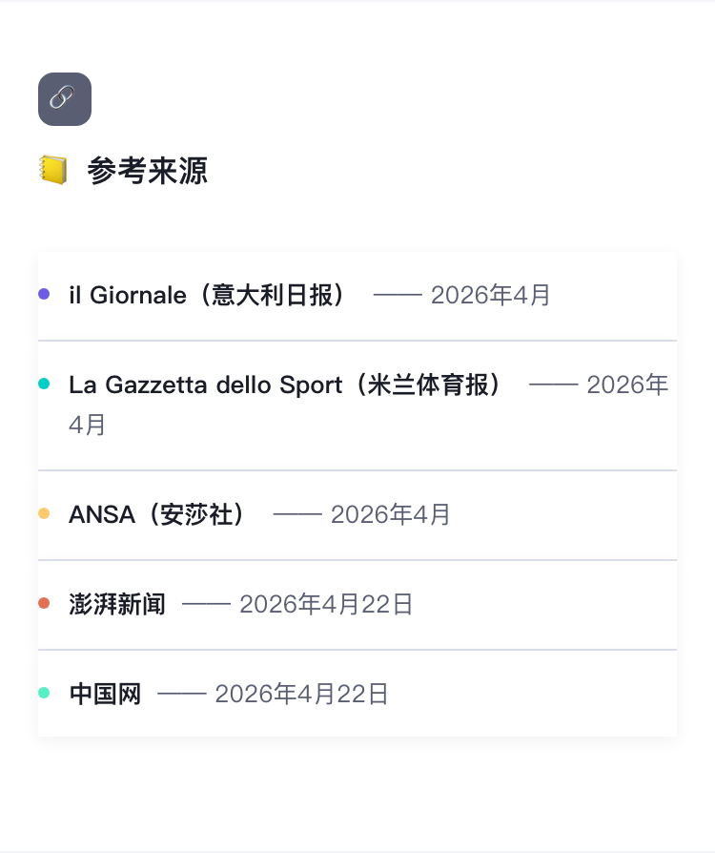Click the 2026年4月22日 date after 澎湃新闻
Image resolution: width=715 pixels, height=853 pixels.
coord(326,604)
